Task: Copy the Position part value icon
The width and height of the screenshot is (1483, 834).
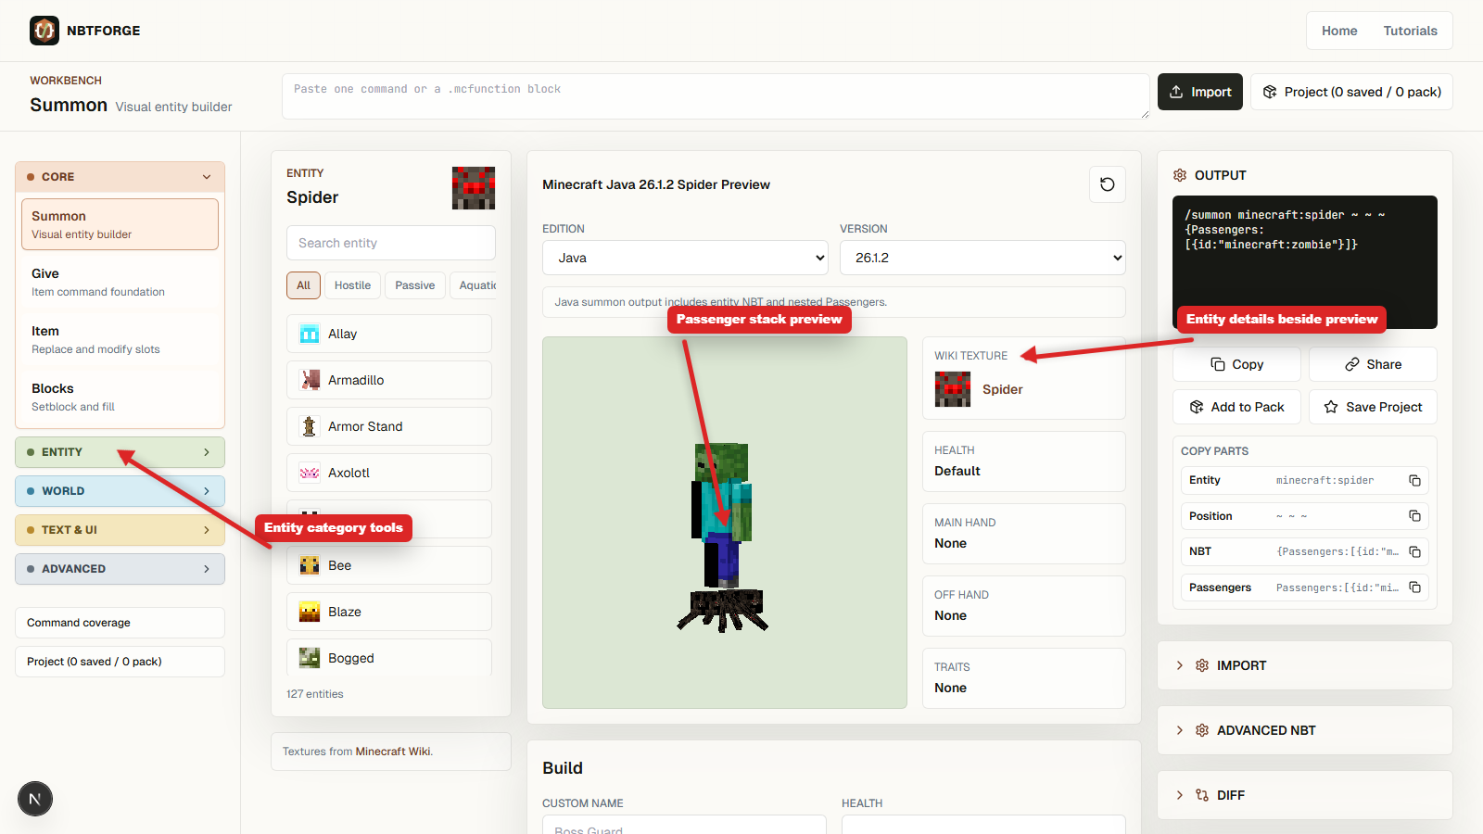Action: pyautogui.click(x=1414, y=516)
